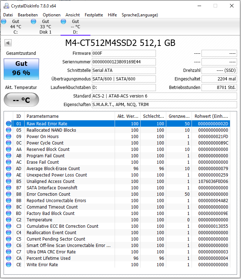Click status orb for Erase Fail Count

pos(9,162)
